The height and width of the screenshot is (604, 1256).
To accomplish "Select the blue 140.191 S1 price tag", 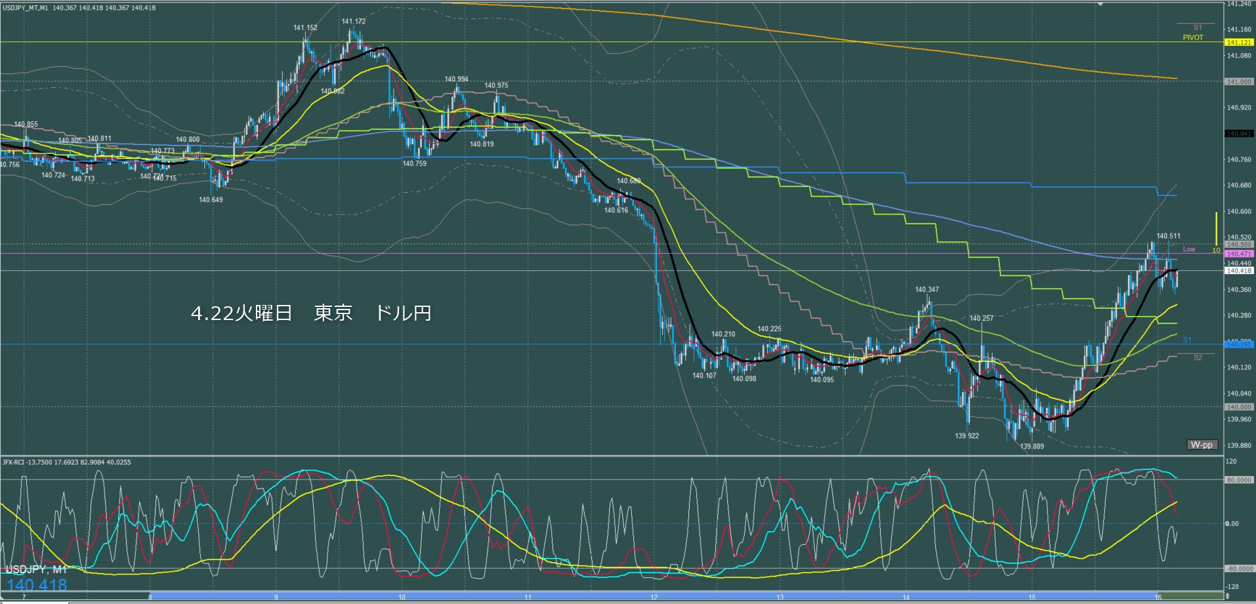I will click(1239, 344).
